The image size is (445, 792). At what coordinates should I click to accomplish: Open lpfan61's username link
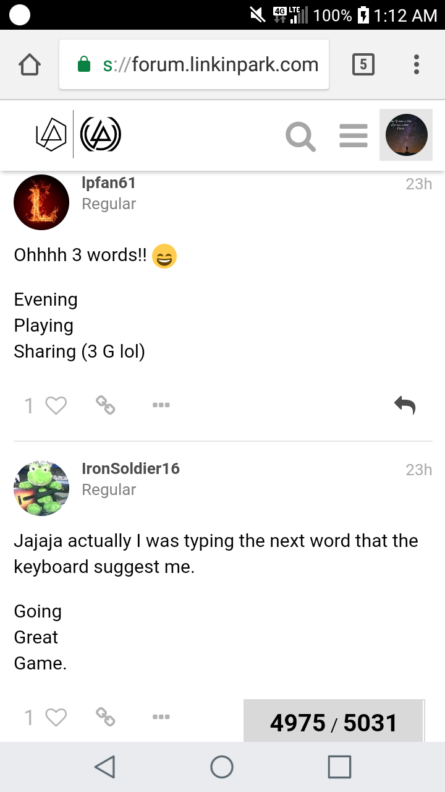click(109, 183)
